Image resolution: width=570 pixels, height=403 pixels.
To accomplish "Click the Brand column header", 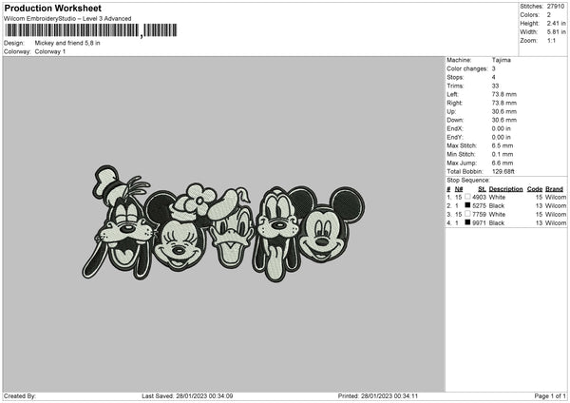I will [554, 189].
